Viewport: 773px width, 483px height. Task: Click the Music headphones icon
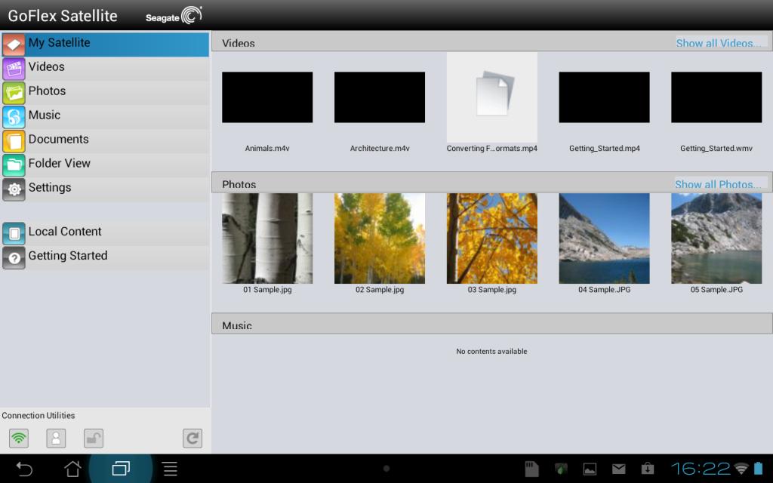14,117
